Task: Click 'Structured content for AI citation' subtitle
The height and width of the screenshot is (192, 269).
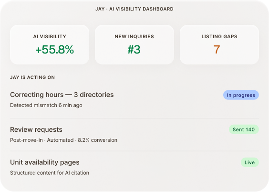Action: coord(50,173)
